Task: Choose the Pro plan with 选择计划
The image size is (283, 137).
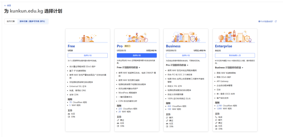Action: (137, 55)
